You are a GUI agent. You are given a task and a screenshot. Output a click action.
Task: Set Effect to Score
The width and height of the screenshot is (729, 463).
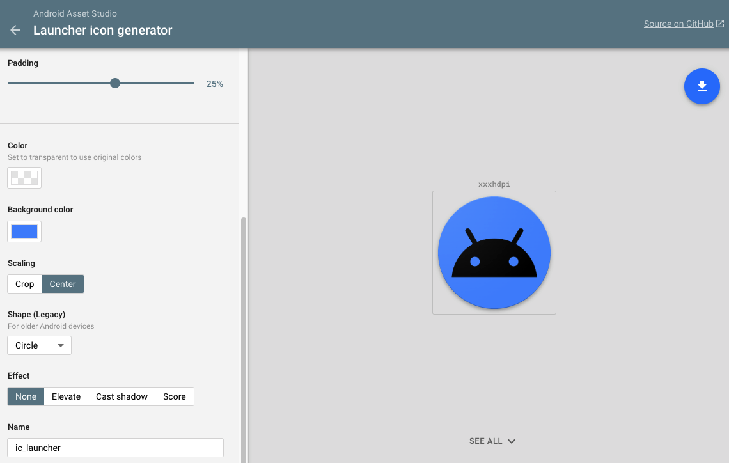point(175,396)
